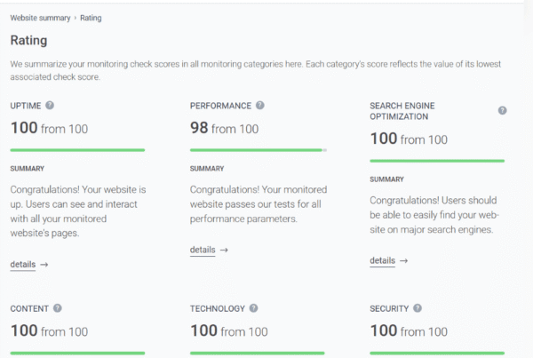533x358 pixels.
Task: Select the SECURITY category label
Action: pos(389,309)
